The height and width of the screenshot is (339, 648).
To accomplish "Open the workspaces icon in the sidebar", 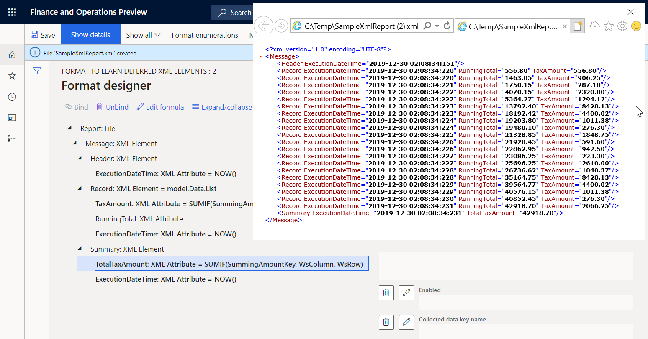I will click(x=12, y=118).
